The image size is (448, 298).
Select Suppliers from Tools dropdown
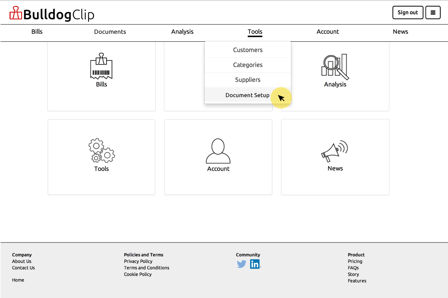(x=248, y=80)
